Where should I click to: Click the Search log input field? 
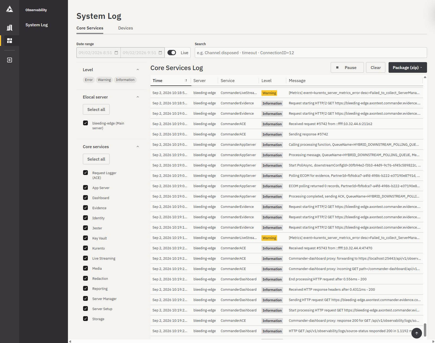click(311, 53)
